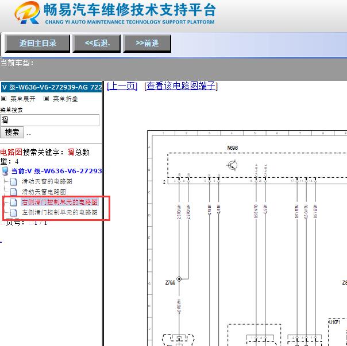
Task: Click the 菜单展开 box icon
Action: [4, 98]
